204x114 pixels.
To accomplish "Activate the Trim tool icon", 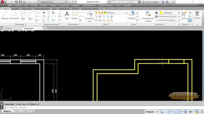I will coord(53,13).
